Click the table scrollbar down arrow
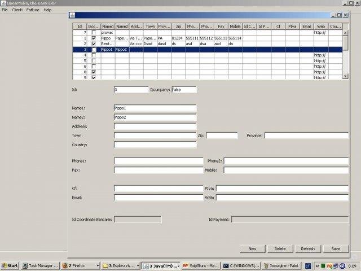 345,76
